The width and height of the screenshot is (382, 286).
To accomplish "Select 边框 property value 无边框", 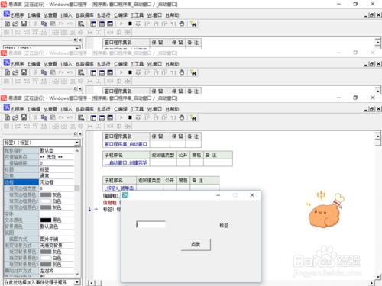I will tap(57, 182).
